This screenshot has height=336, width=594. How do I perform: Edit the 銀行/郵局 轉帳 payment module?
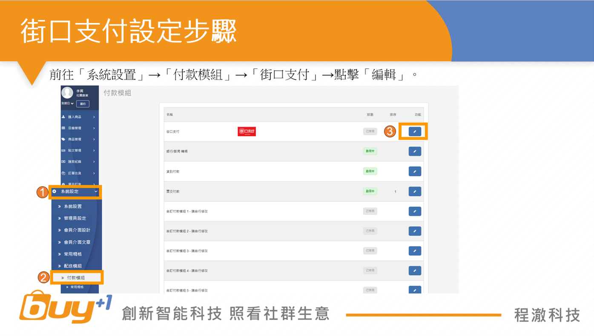[x=415, y=151]
